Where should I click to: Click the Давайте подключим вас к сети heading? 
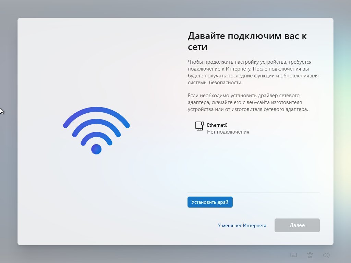[x=247, y=41]
